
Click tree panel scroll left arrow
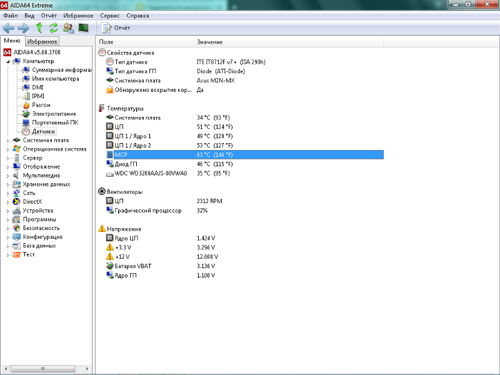click(6, 369)
